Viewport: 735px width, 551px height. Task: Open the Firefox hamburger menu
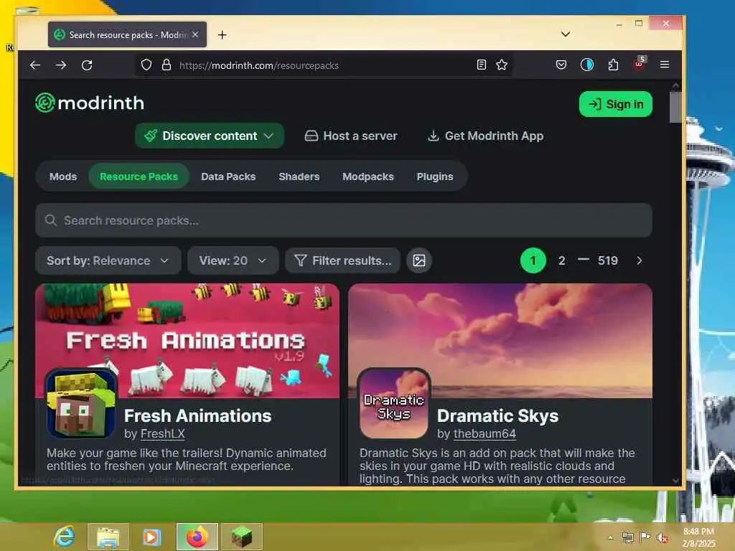(665, 65)
